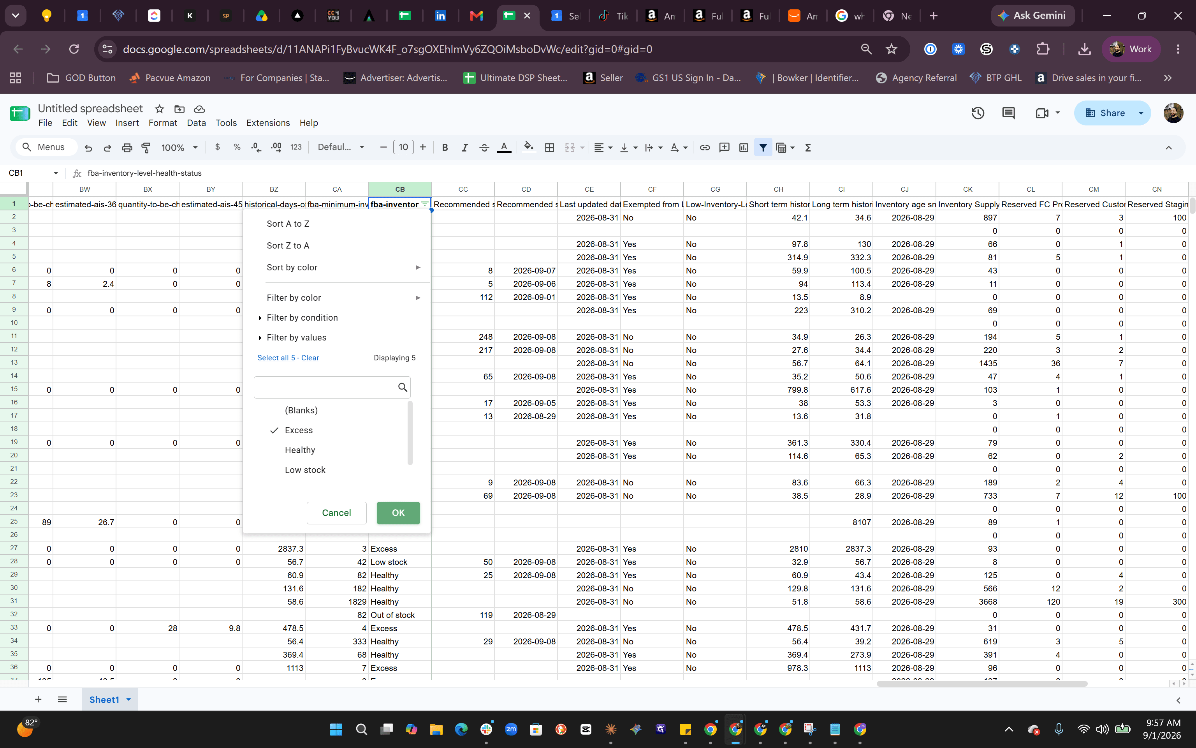
Task: Click the OK button in filter panel
Action: pyautogui.click(x=398, y=513)
